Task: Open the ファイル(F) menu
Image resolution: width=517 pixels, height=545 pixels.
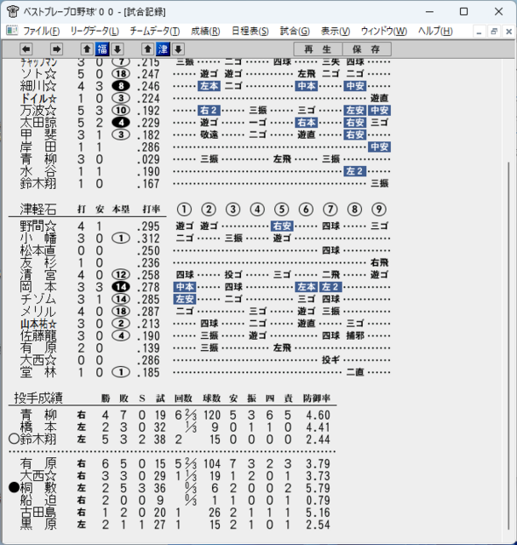Action: [41, 32]
